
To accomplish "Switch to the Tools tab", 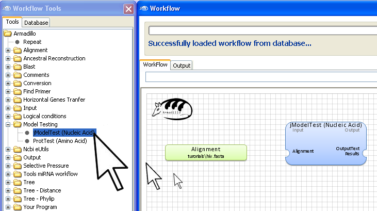I will [12, 22].
